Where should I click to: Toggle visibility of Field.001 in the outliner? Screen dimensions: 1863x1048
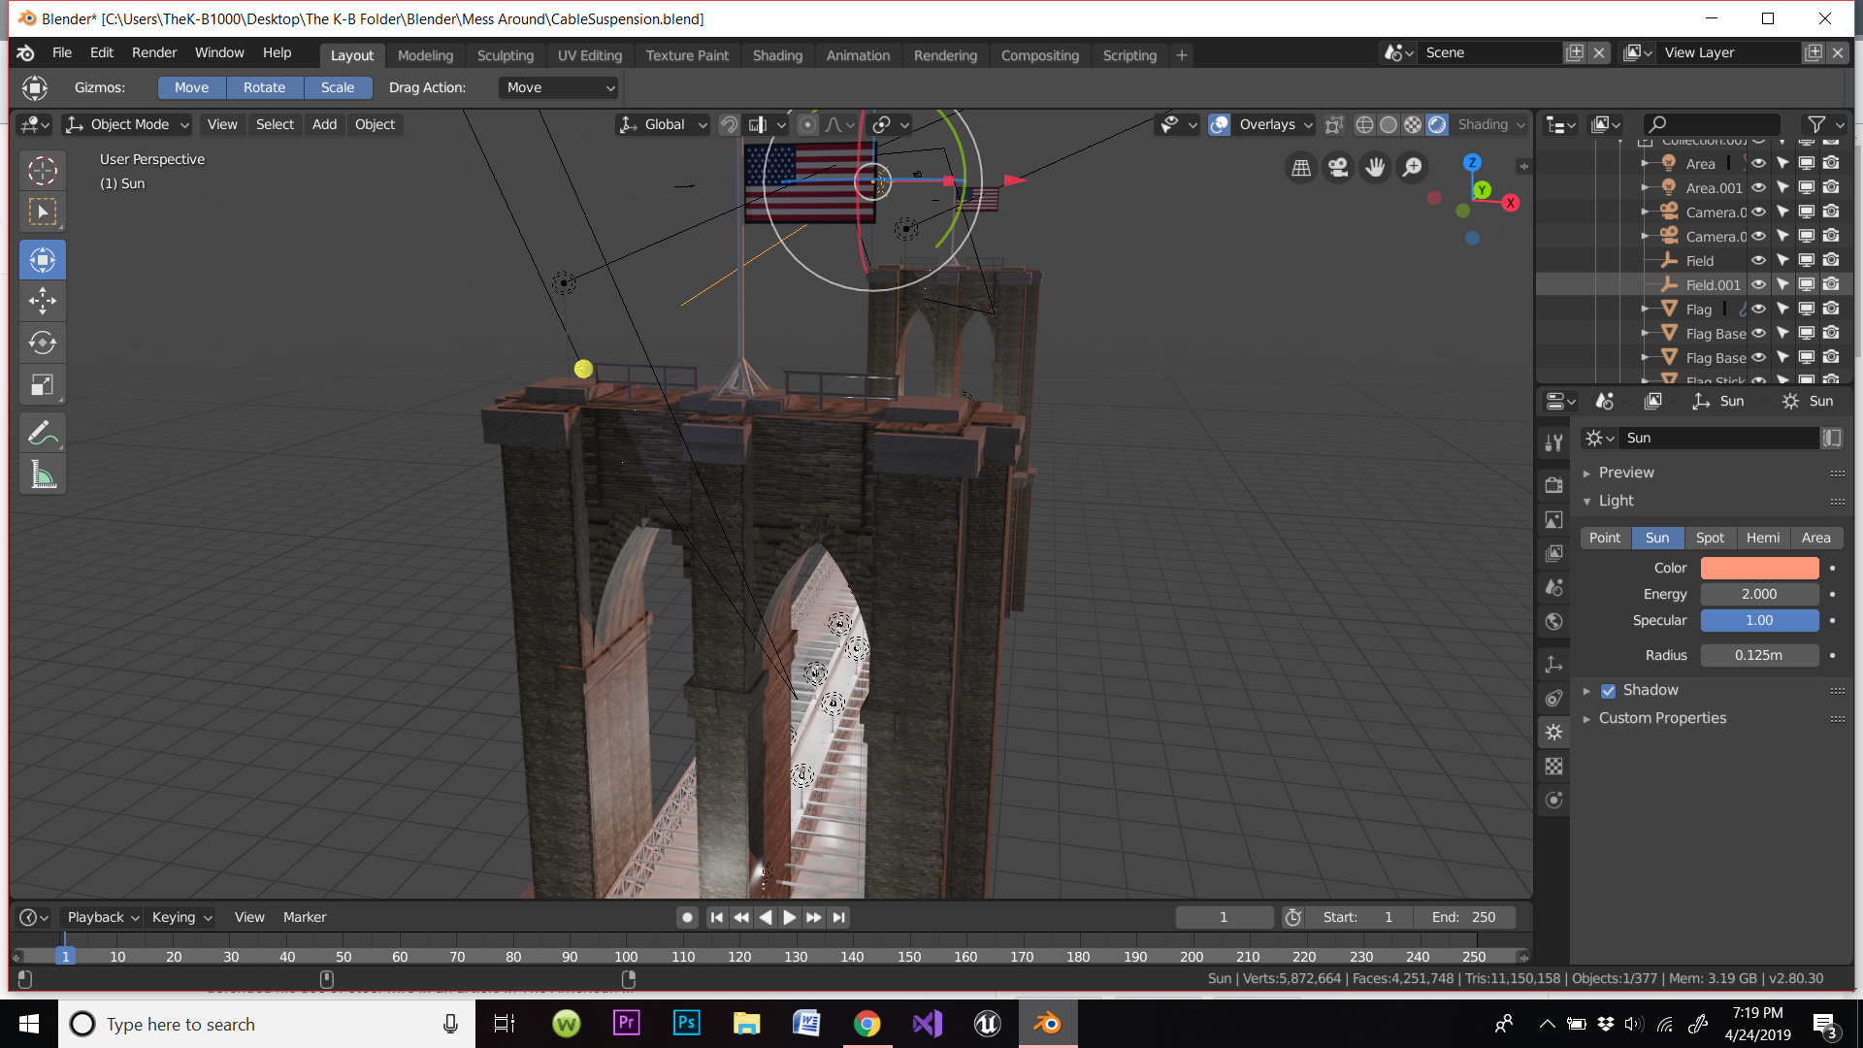tap(1758, 284)
